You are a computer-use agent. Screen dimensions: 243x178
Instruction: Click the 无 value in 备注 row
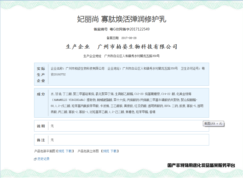52,140
